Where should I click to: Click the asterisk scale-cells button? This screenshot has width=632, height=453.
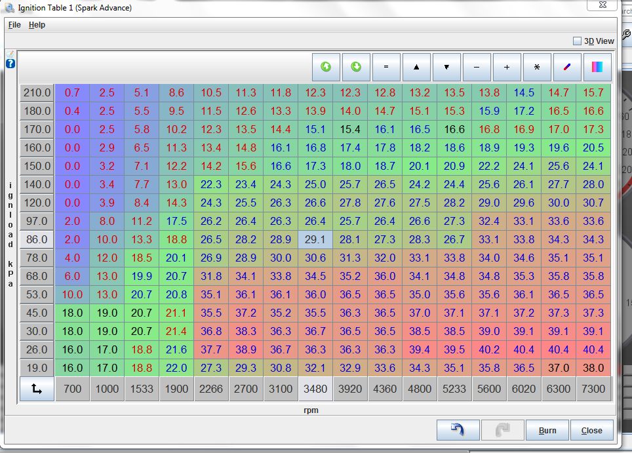(537, 67)
